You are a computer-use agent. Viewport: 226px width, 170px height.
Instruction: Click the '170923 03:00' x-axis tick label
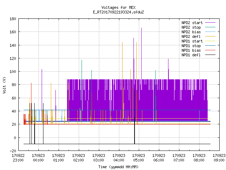pyautogui.click(x=99, y=158)
